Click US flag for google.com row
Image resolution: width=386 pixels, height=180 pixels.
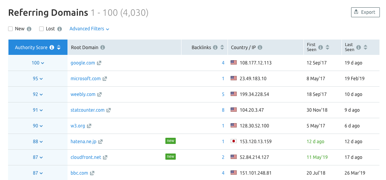(234, 63)
